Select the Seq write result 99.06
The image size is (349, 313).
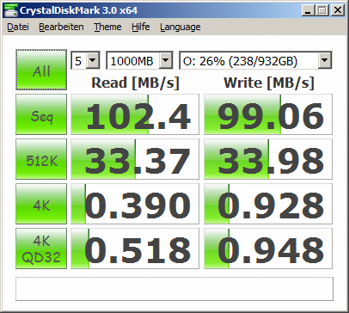(x=268, y=114)
